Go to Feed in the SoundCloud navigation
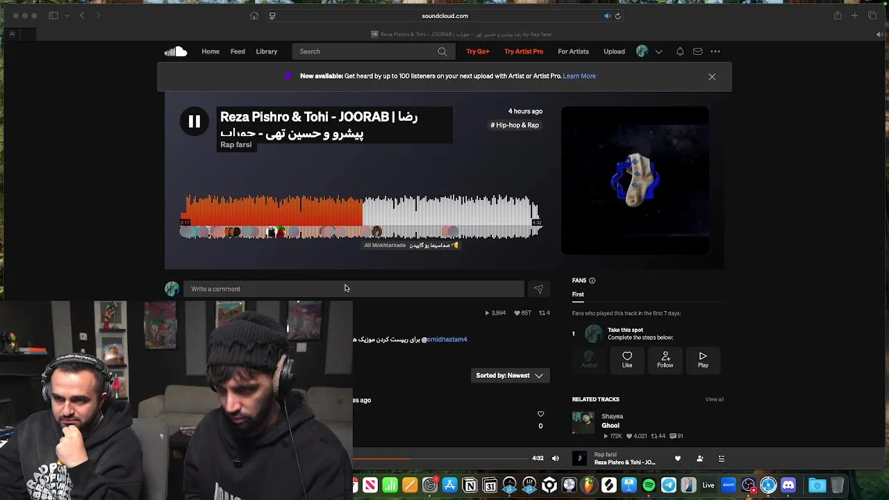The width and height of the screenshot is (889, 500). 238,51
